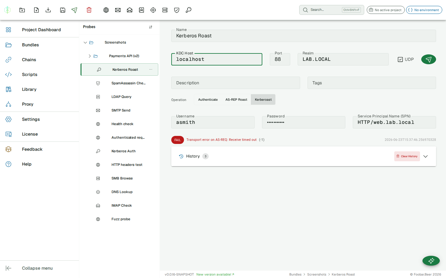Open Bundles in sidebar
This screenshot has width=446, height=278.
click(40, 45)
